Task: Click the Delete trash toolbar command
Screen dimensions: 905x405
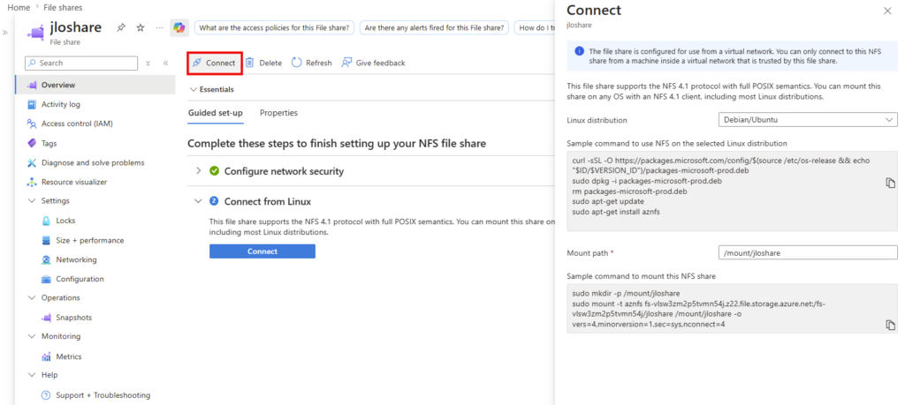Action: tap(263, 63)
